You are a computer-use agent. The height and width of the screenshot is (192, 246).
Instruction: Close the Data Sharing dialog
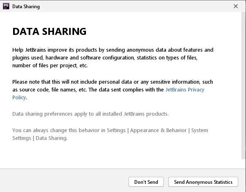[x=236, y=6]
